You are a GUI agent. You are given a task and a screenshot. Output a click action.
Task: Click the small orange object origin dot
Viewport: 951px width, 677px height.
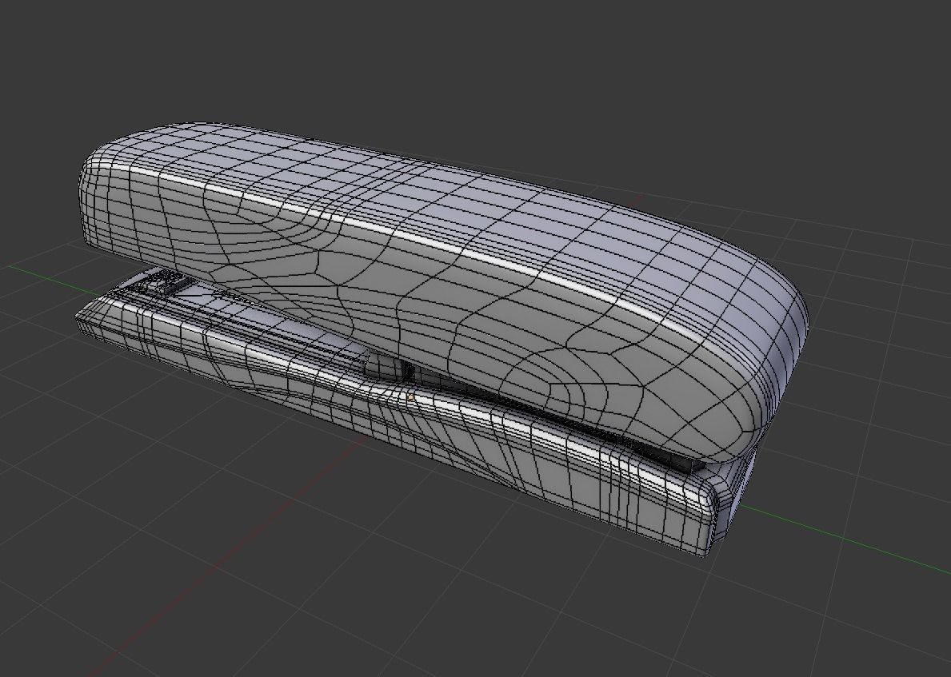pyautogui.click(x=410, y=397)
